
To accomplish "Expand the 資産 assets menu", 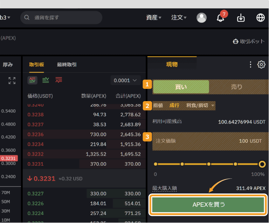I will click(153, 17).
